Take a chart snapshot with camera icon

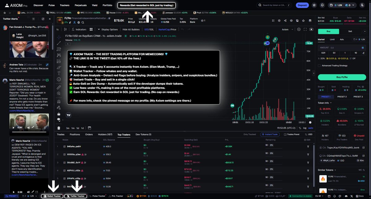311,30
